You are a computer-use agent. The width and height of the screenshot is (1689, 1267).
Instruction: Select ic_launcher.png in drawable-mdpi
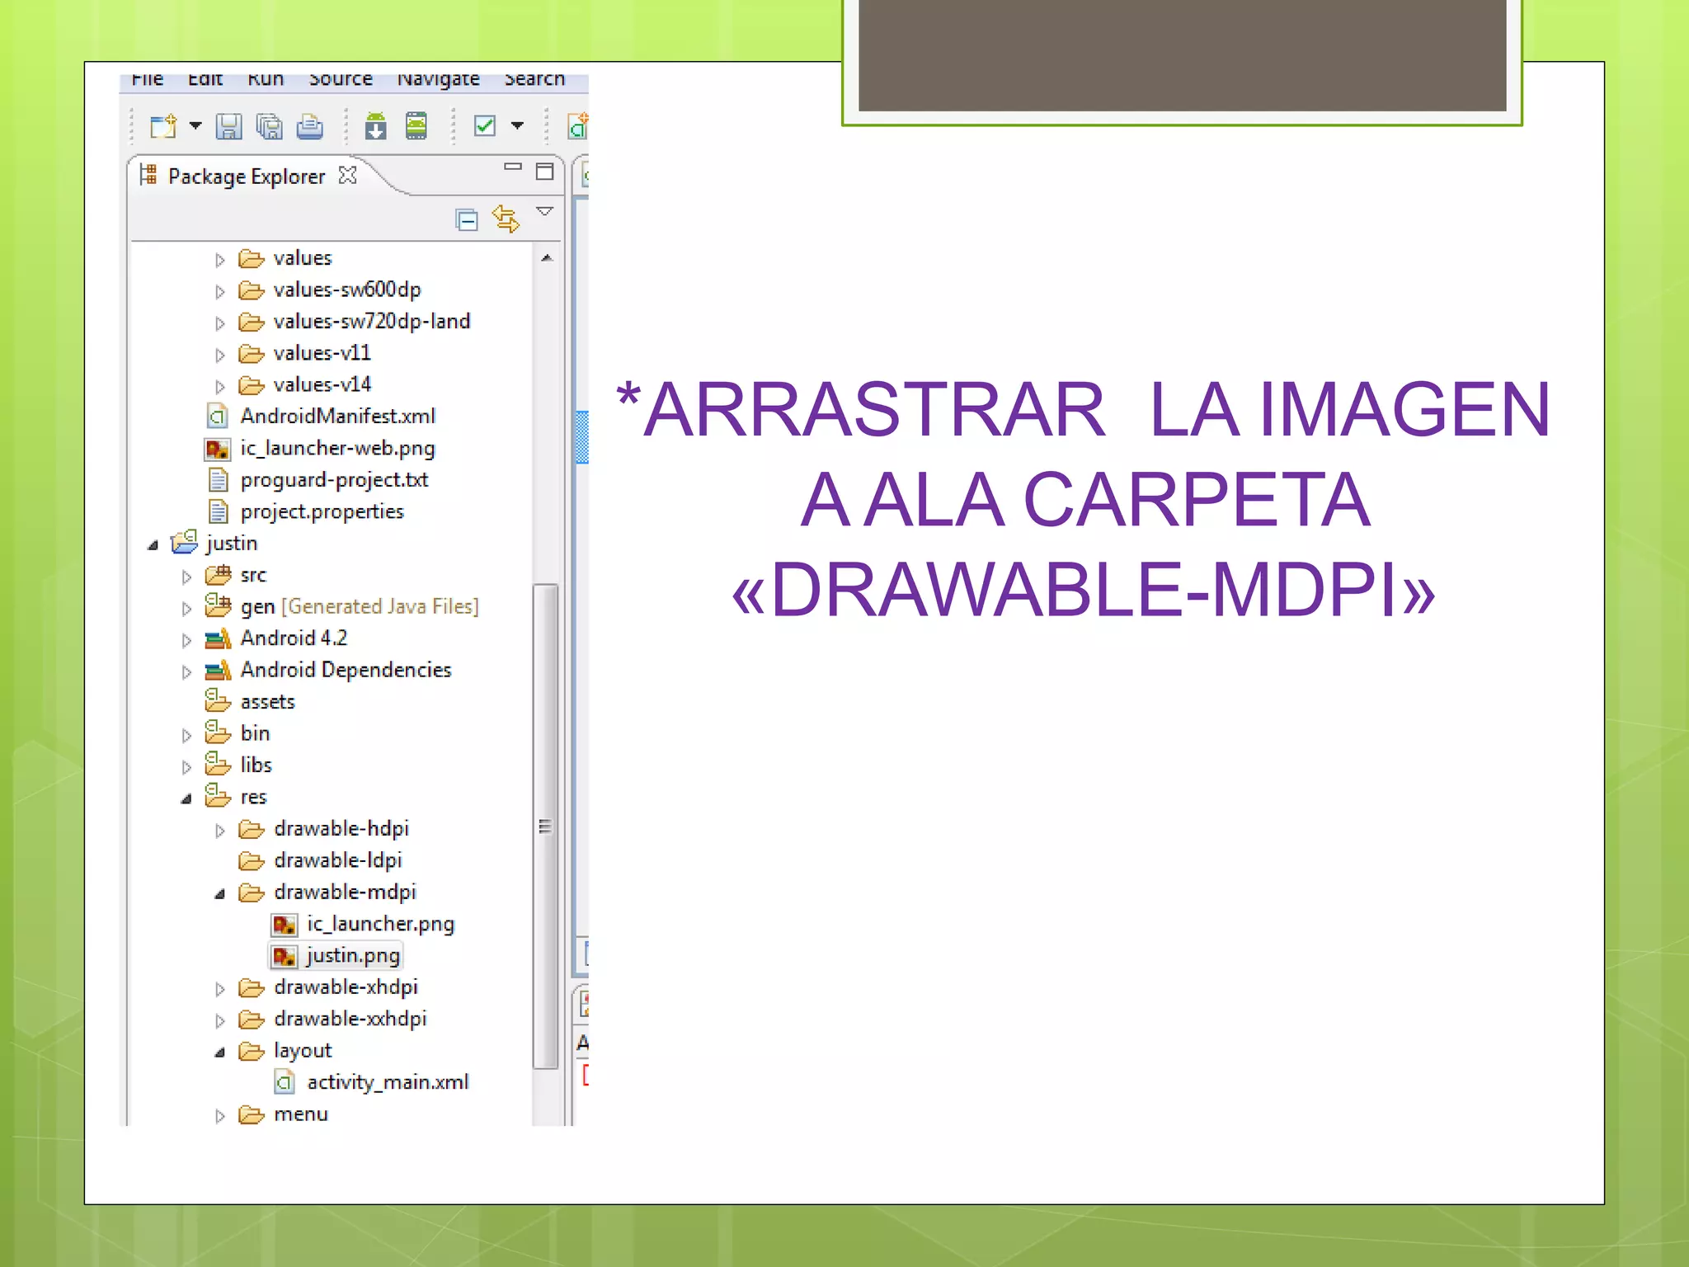coord(380,924)
